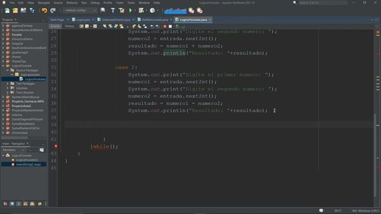Click the Redo toolbar icon
The image size is (381, 214).
click(x=53, y=11)
